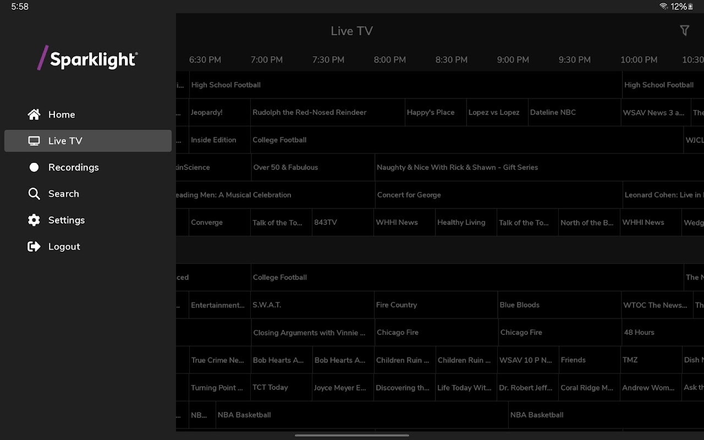The image size is (704, 440).
Task: Open Rudolph the Red-Nosed Reindeer listing
Action: tap(328, 112)
